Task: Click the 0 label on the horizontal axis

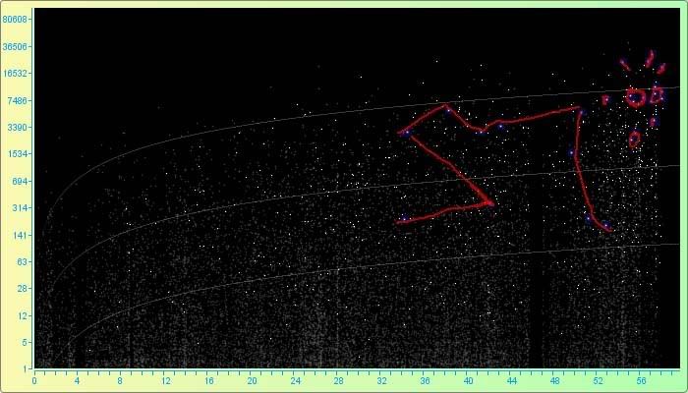Action: (34, 381)
